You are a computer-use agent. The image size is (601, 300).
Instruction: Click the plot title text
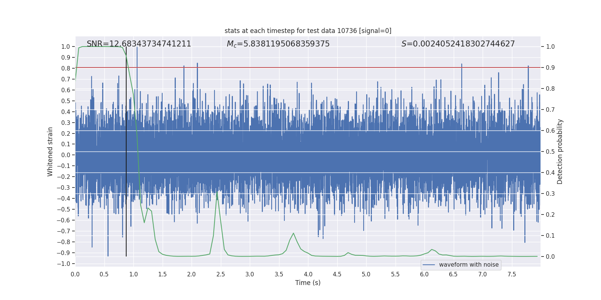[308, 31]
